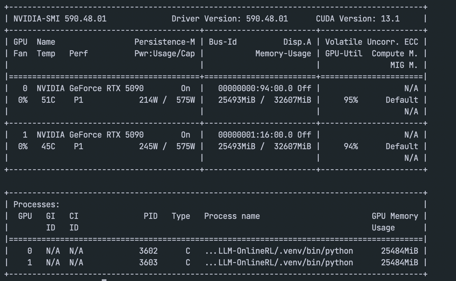
Task: Click the Fan header label
Action: click(x=20, y=54)
